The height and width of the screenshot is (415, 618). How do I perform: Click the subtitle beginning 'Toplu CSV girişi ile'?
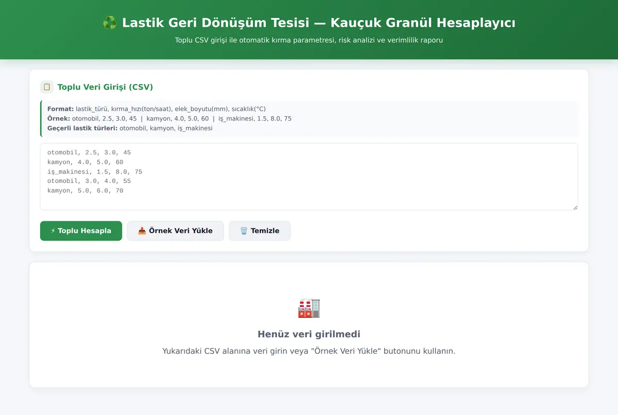309,40
